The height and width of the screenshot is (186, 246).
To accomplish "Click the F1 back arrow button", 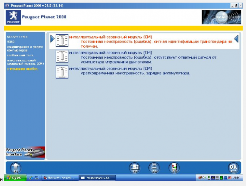I will click(x=16, y=168).
